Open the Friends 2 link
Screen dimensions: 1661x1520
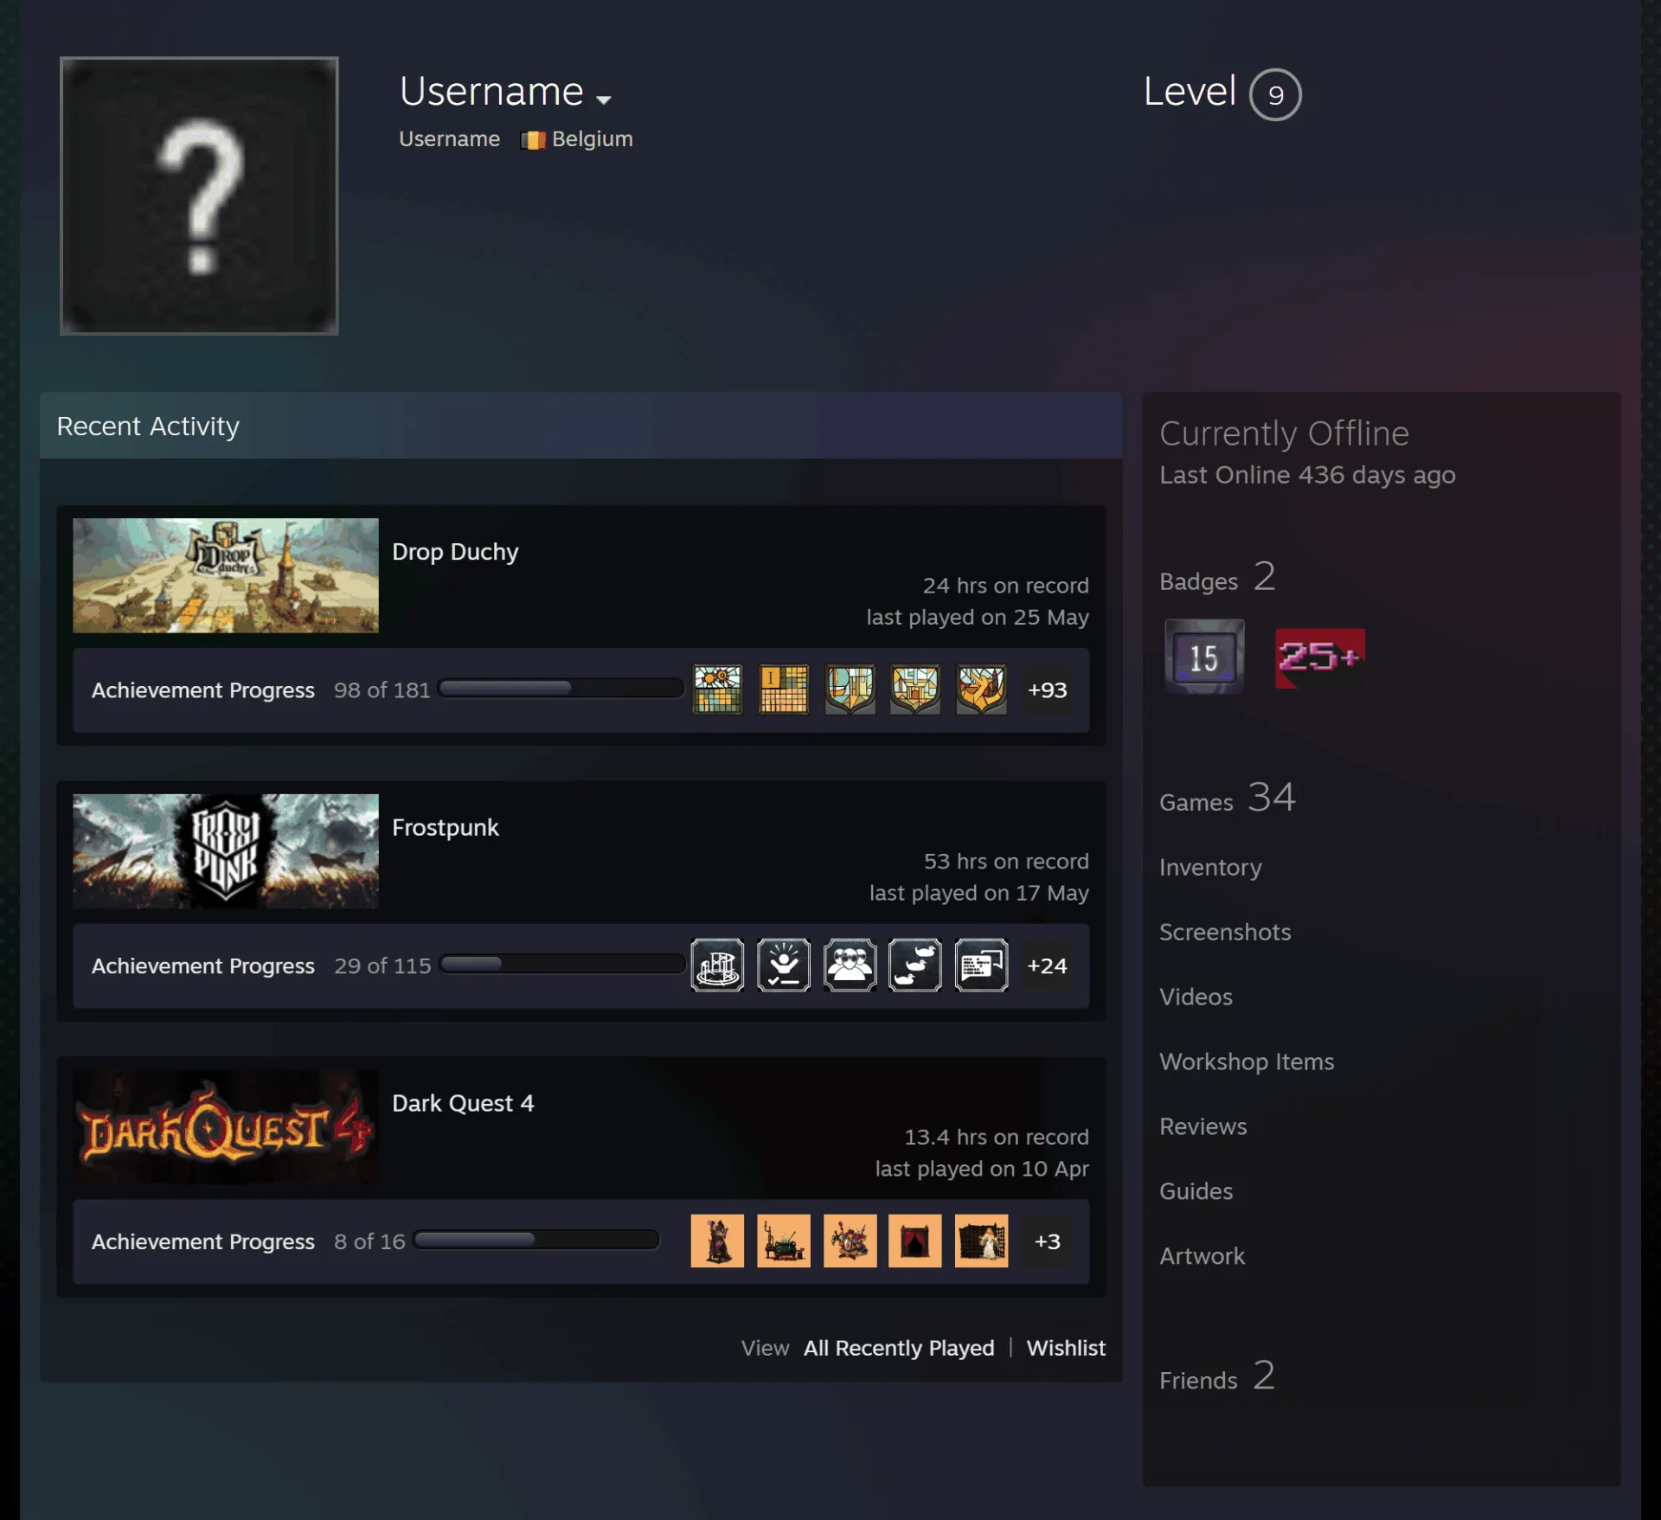[x=1217, y=1376]
